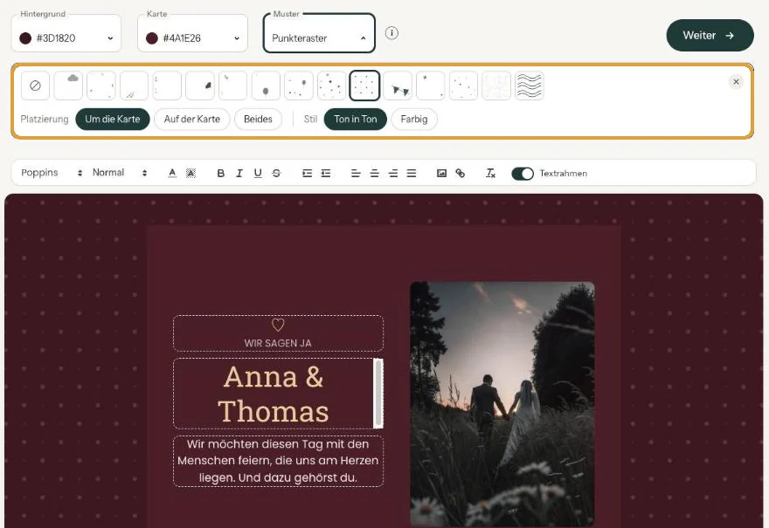
Task: Insert a hyperlink
Action: [460, 173]
